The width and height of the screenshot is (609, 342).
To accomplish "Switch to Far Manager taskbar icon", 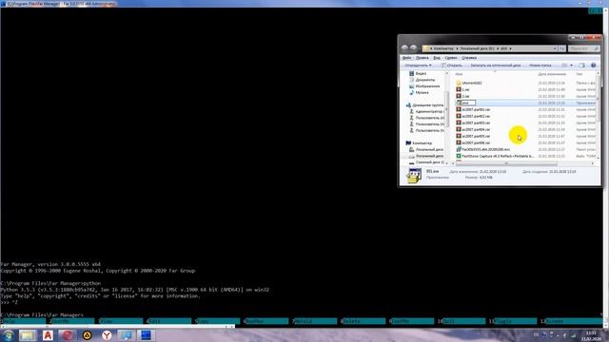I will (x=146, y=335).
